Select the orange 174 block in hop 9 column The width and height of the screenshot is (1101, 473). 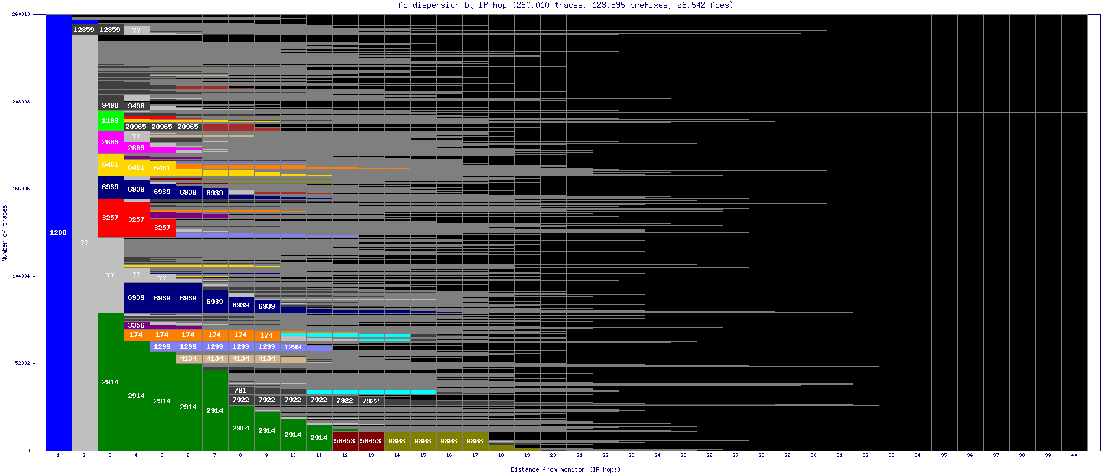pos(267,335)
